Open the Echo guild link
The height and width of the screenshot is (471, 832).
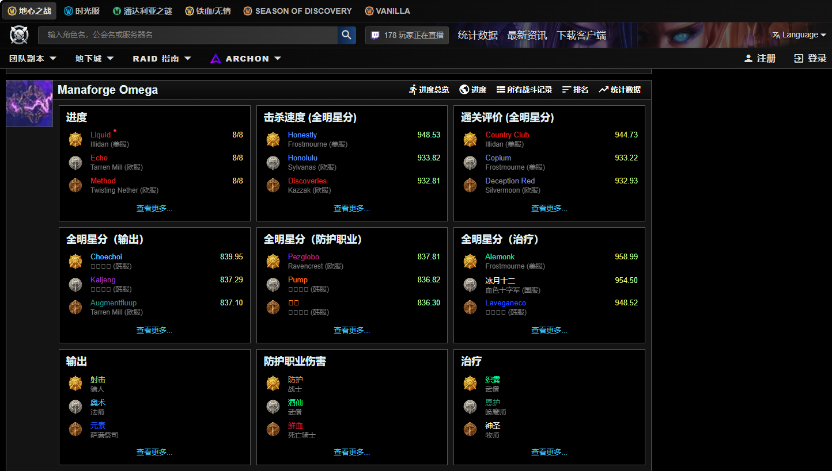pyautogui.click(x=99, y=158)
